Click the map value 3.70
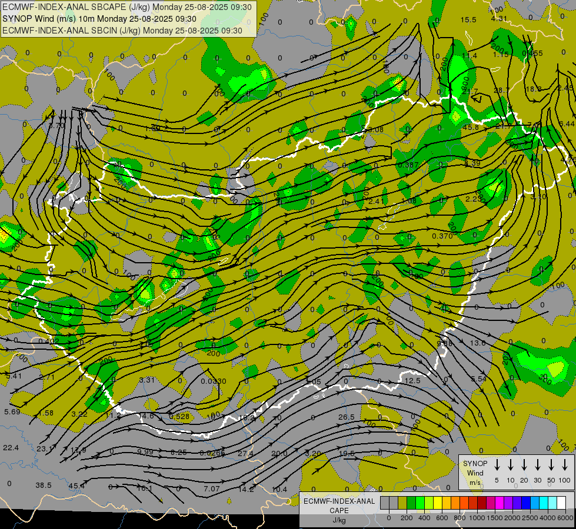This screenshot has width=576, height=529. (x=56, y=125)
